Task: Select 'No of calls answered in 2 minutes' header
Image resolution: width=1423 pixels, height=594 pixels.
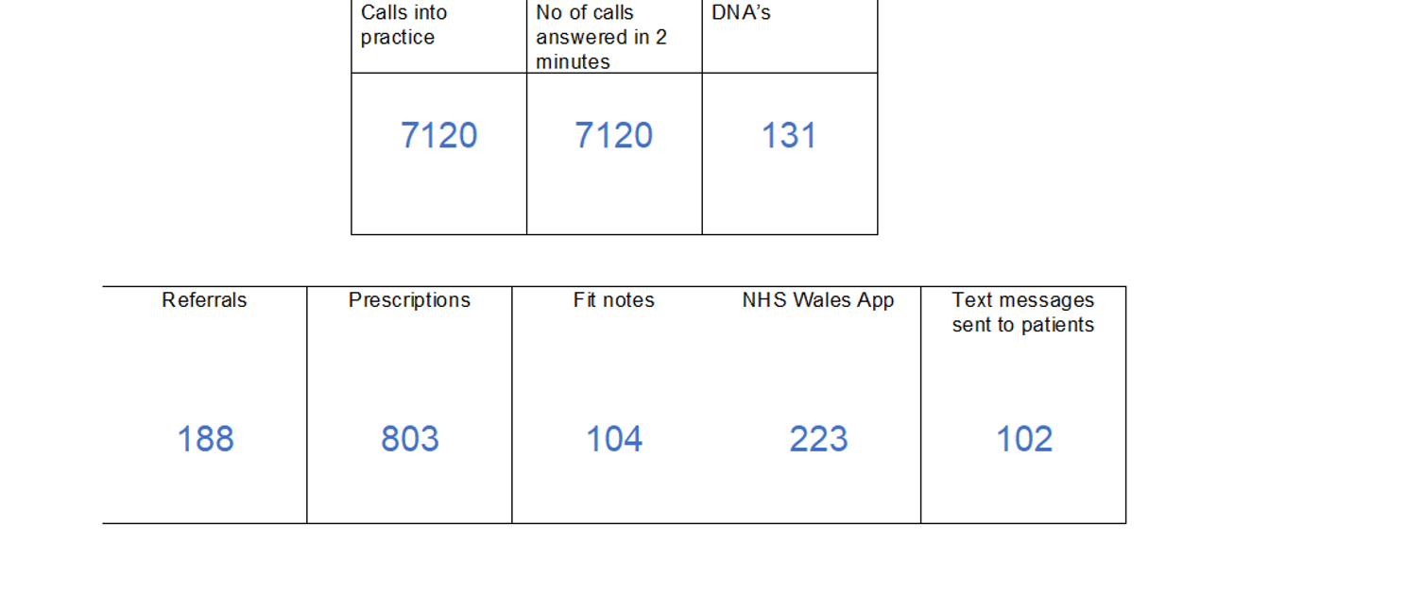Action: pos(601,38)
